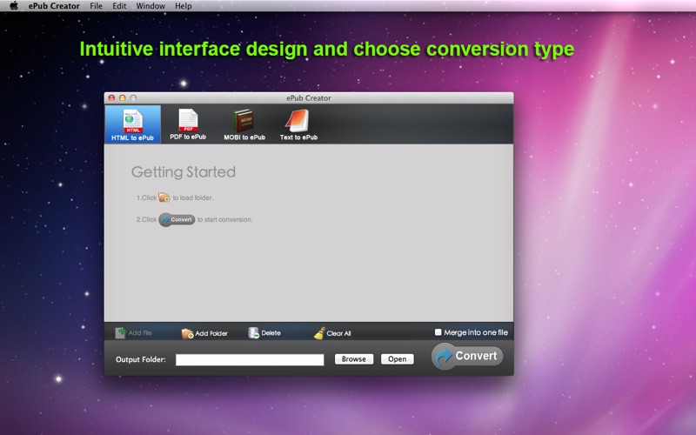The image size is (696, 435).
Task: Click the Getting Started heading
Action: click(x=184, y=171)
